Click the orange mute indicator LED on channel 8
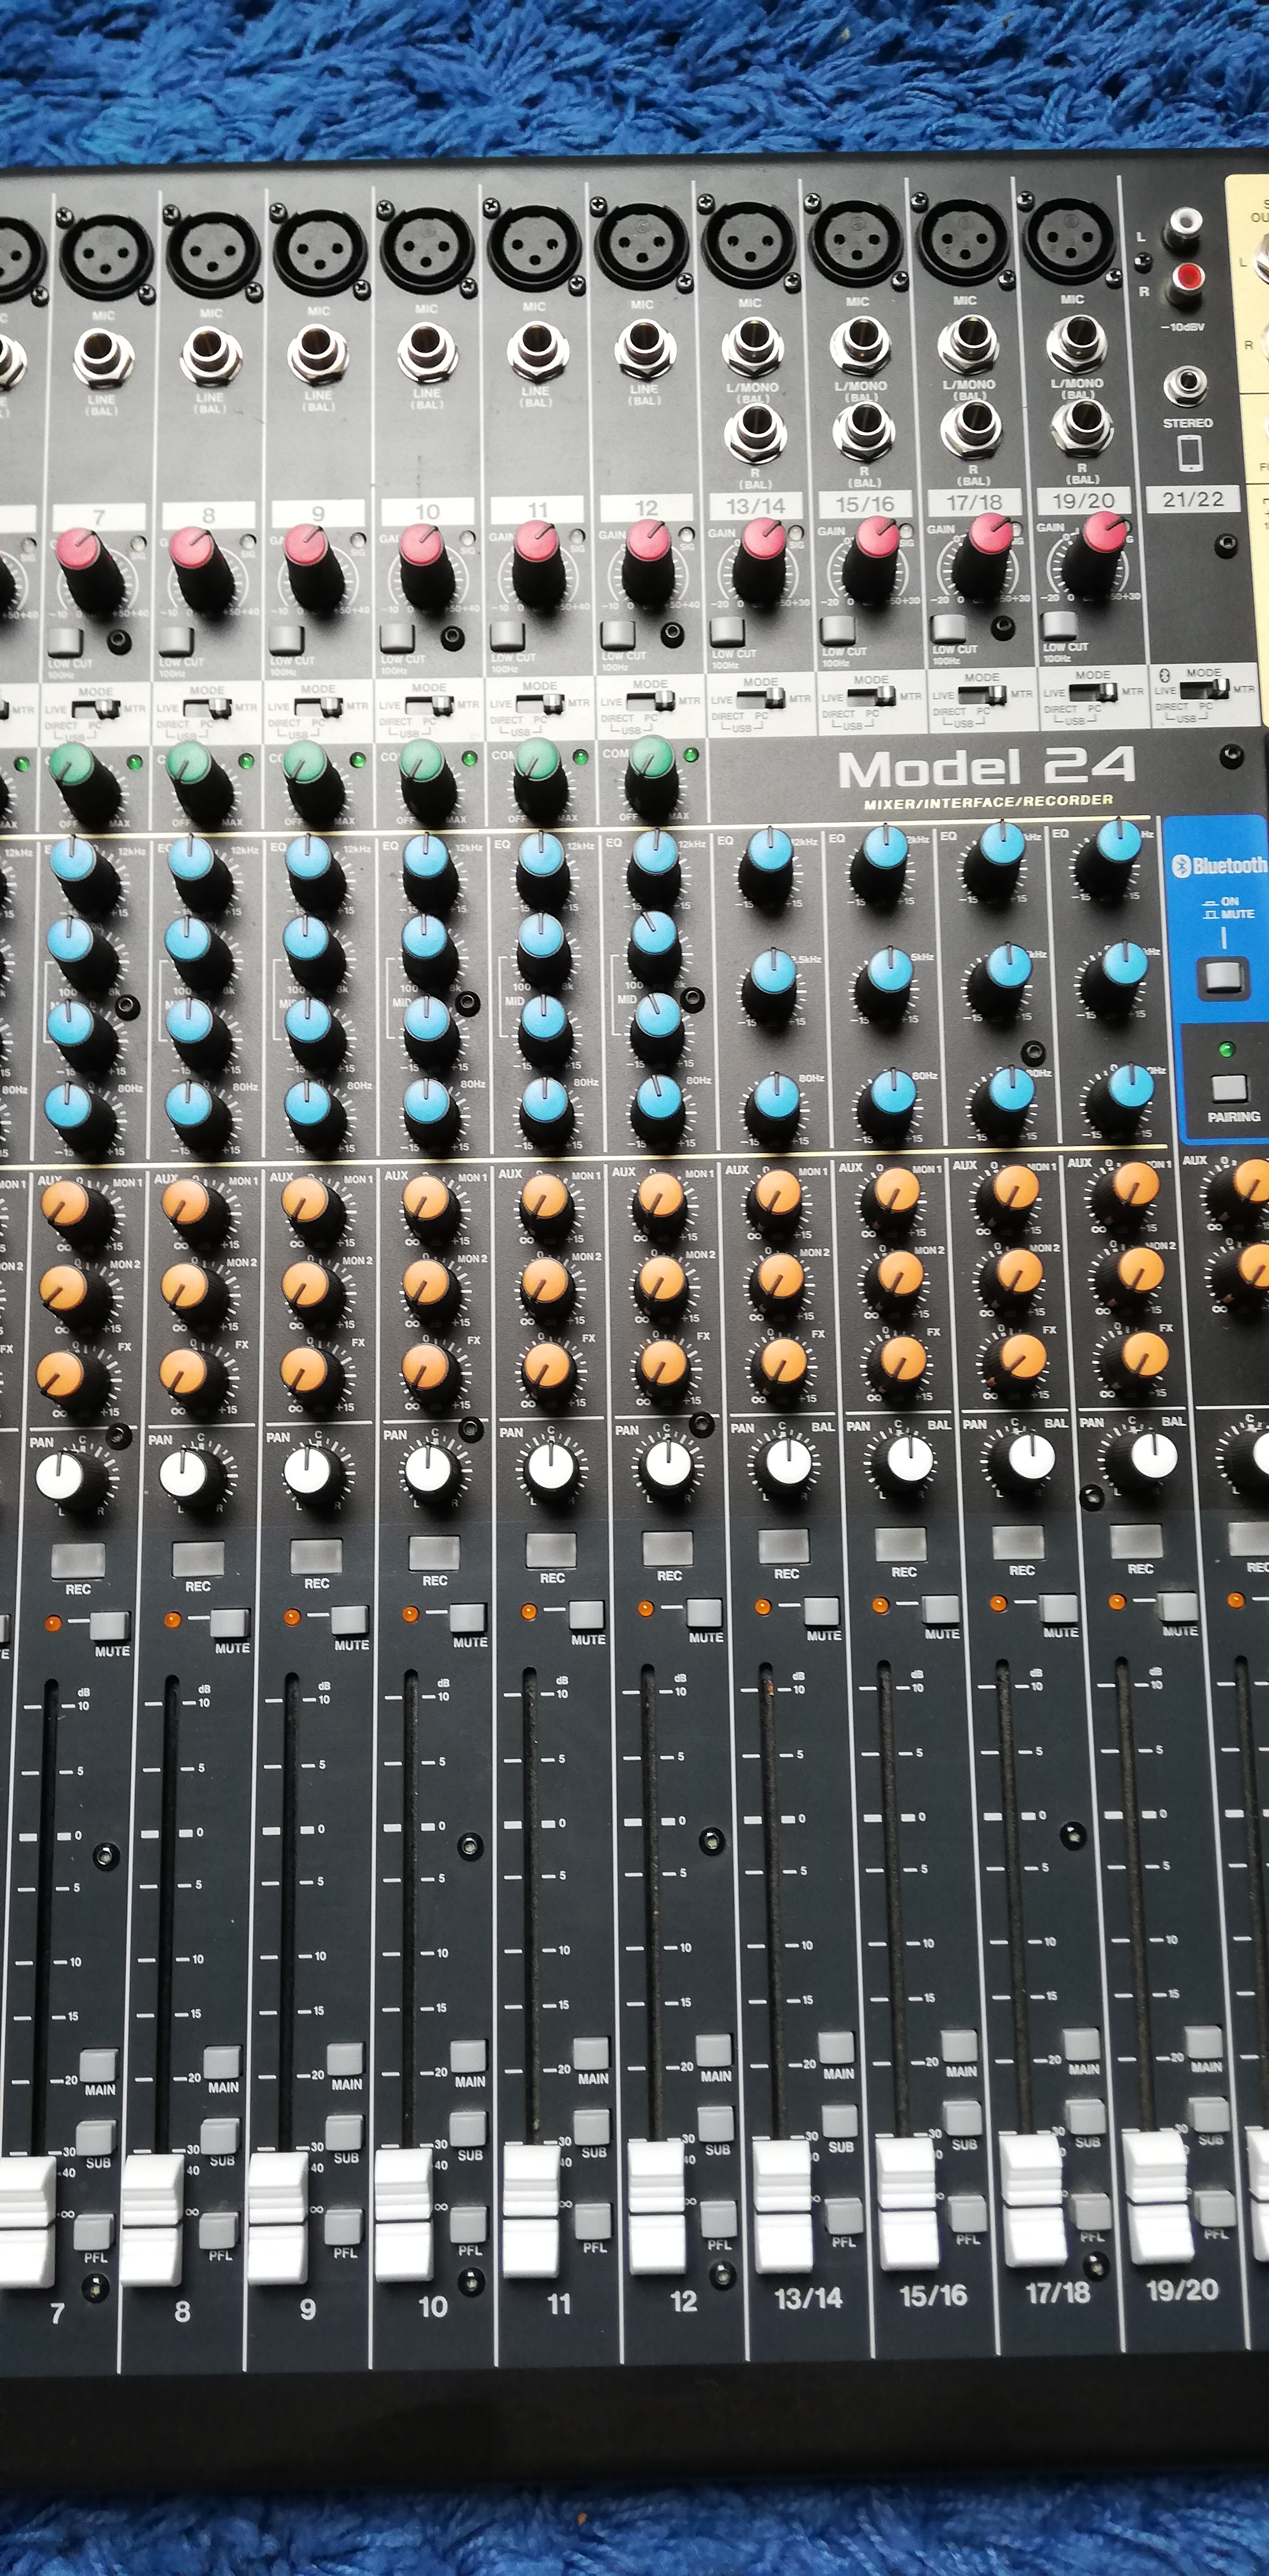The width and height of the screenshot is (1269, 2576). click(173, 1620)
